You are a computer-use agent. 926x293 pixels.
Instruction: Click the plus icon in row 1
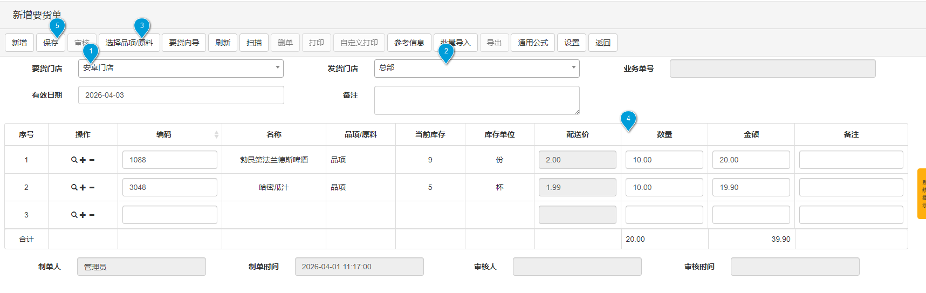click(x=83, y=160)
